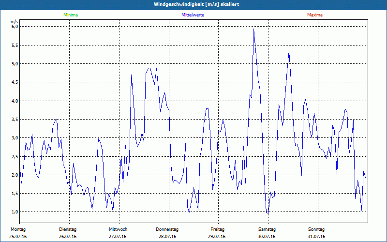The image size is (387, 242).
Task: Click the date 30.07.16
Action: [x=267, y=237]
